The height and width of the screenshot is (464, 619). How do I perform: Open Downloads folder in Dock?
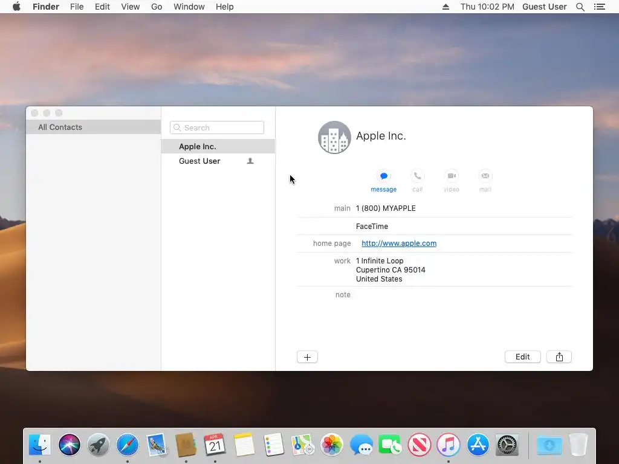point(549,445)
